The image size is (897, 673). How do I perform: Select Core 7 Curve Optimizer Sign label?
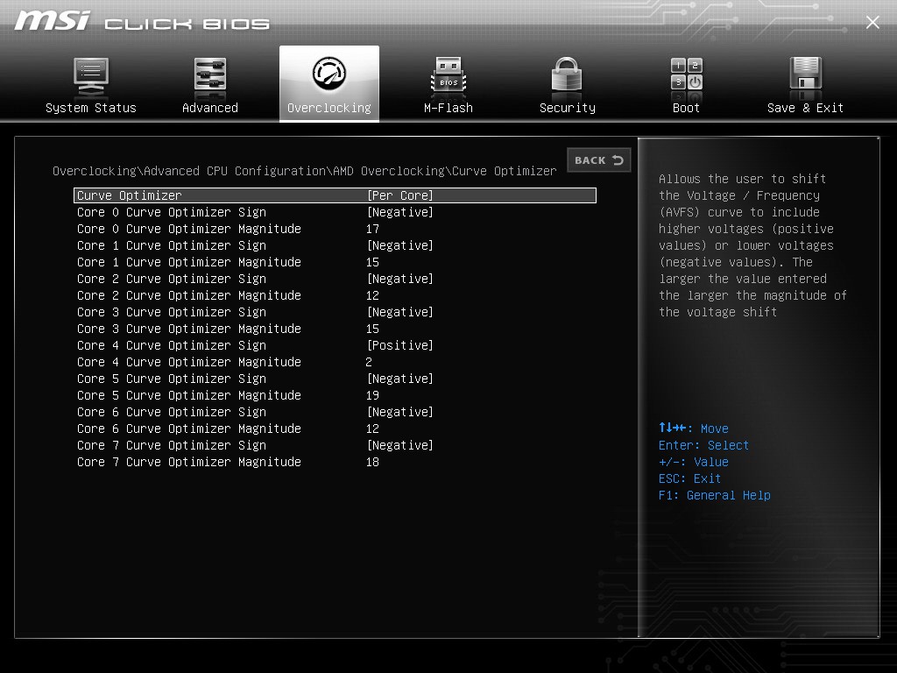(x=172, y=445)
